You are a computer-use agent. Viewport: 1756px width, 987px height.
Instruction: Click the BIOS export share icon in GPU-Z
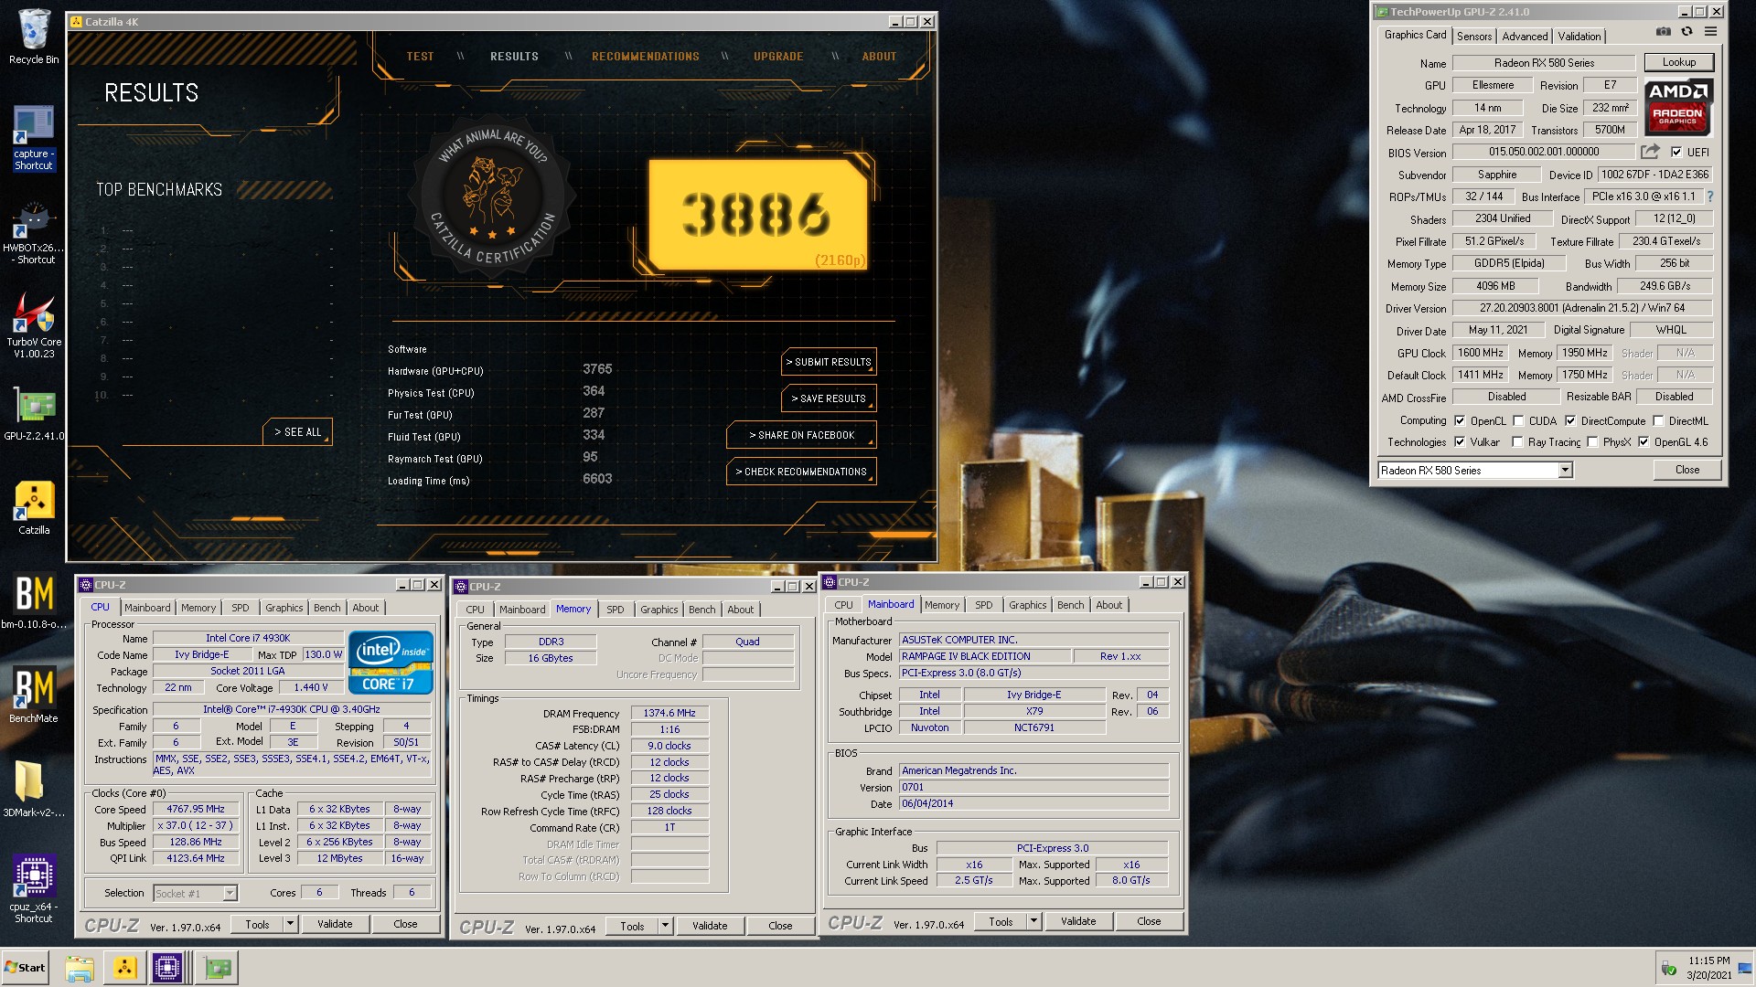tap(1650, 152)
